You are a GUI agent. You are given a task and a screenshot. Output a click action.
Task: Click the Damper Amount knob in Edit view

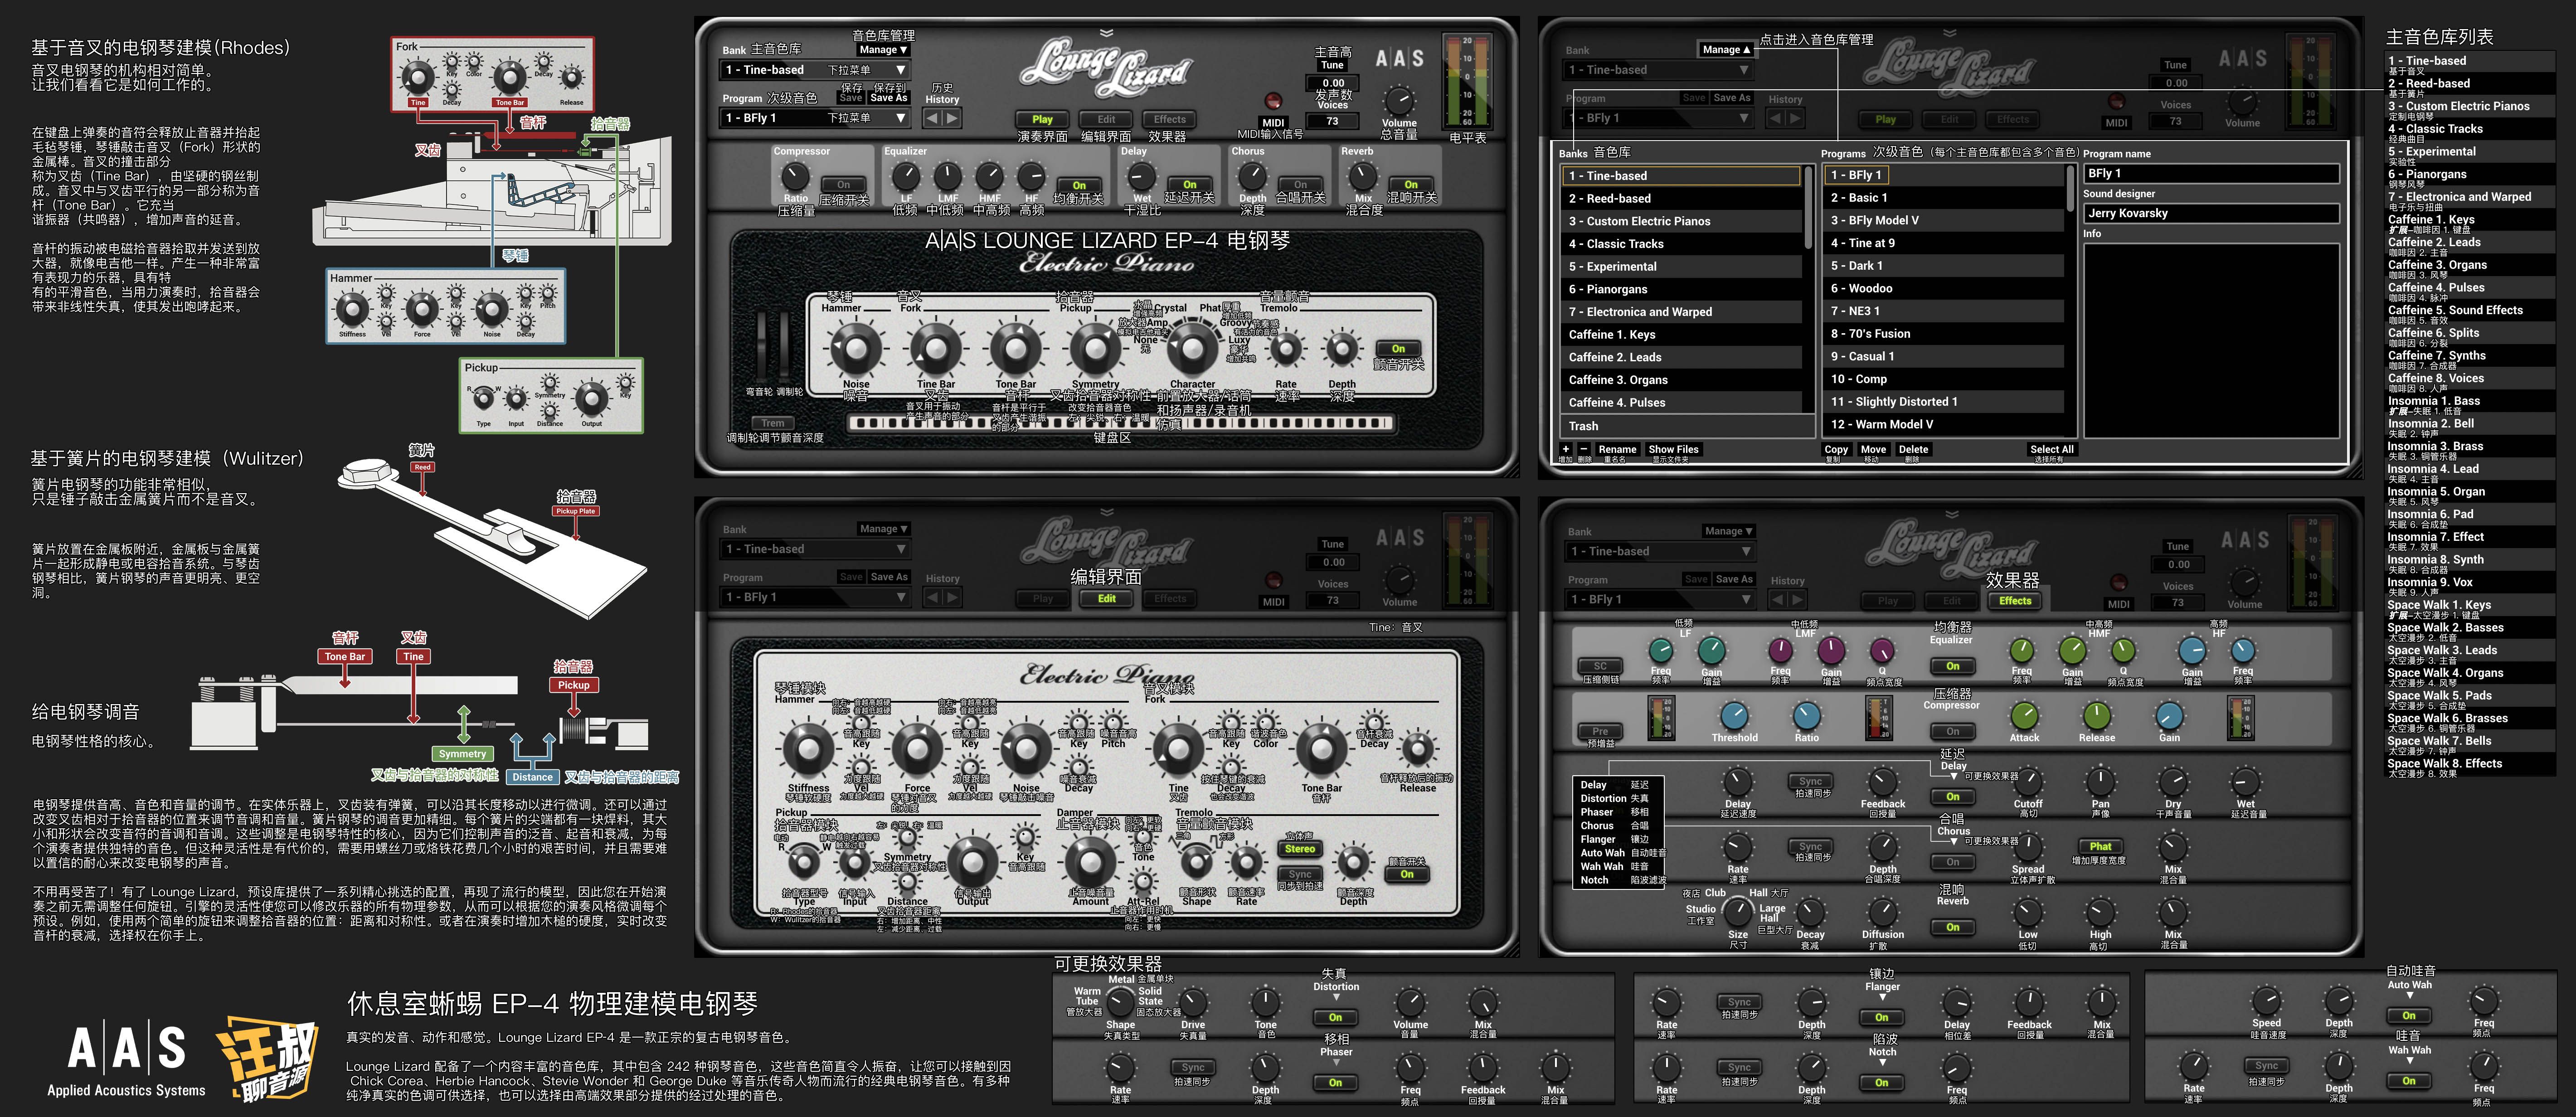[1090, 862]
